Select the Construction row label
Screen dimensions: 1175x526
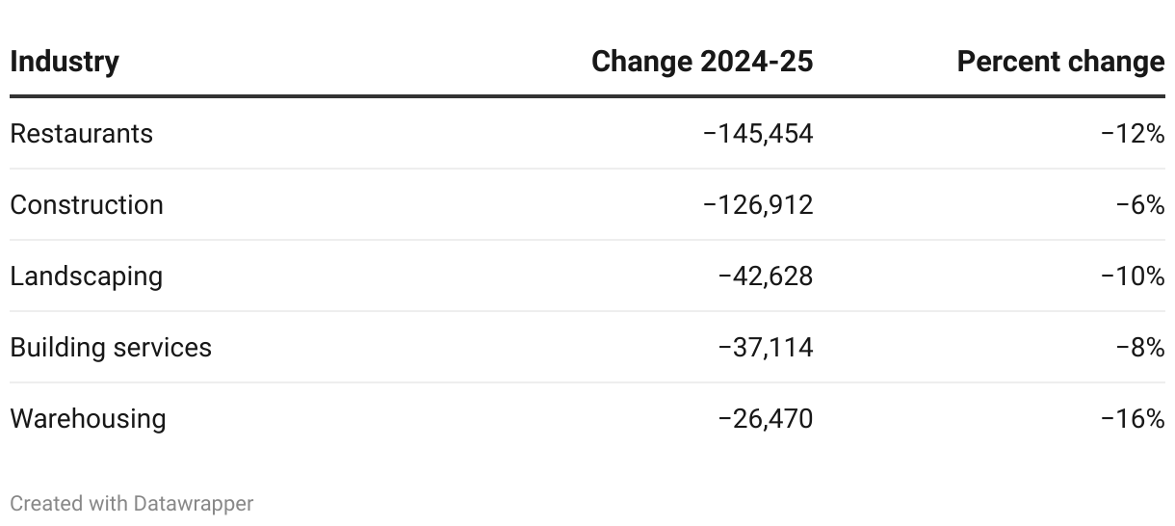point(87,204)
